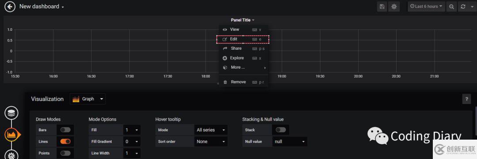477x159 pixels.
Task: Open the Queries database tab icon
Action: (x=11, y=113)
